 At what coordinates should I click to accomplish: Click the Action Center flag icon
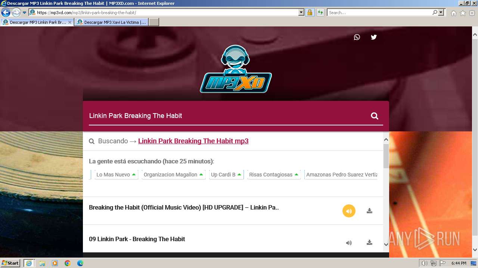pyautogui.click(x=443, y=263)
